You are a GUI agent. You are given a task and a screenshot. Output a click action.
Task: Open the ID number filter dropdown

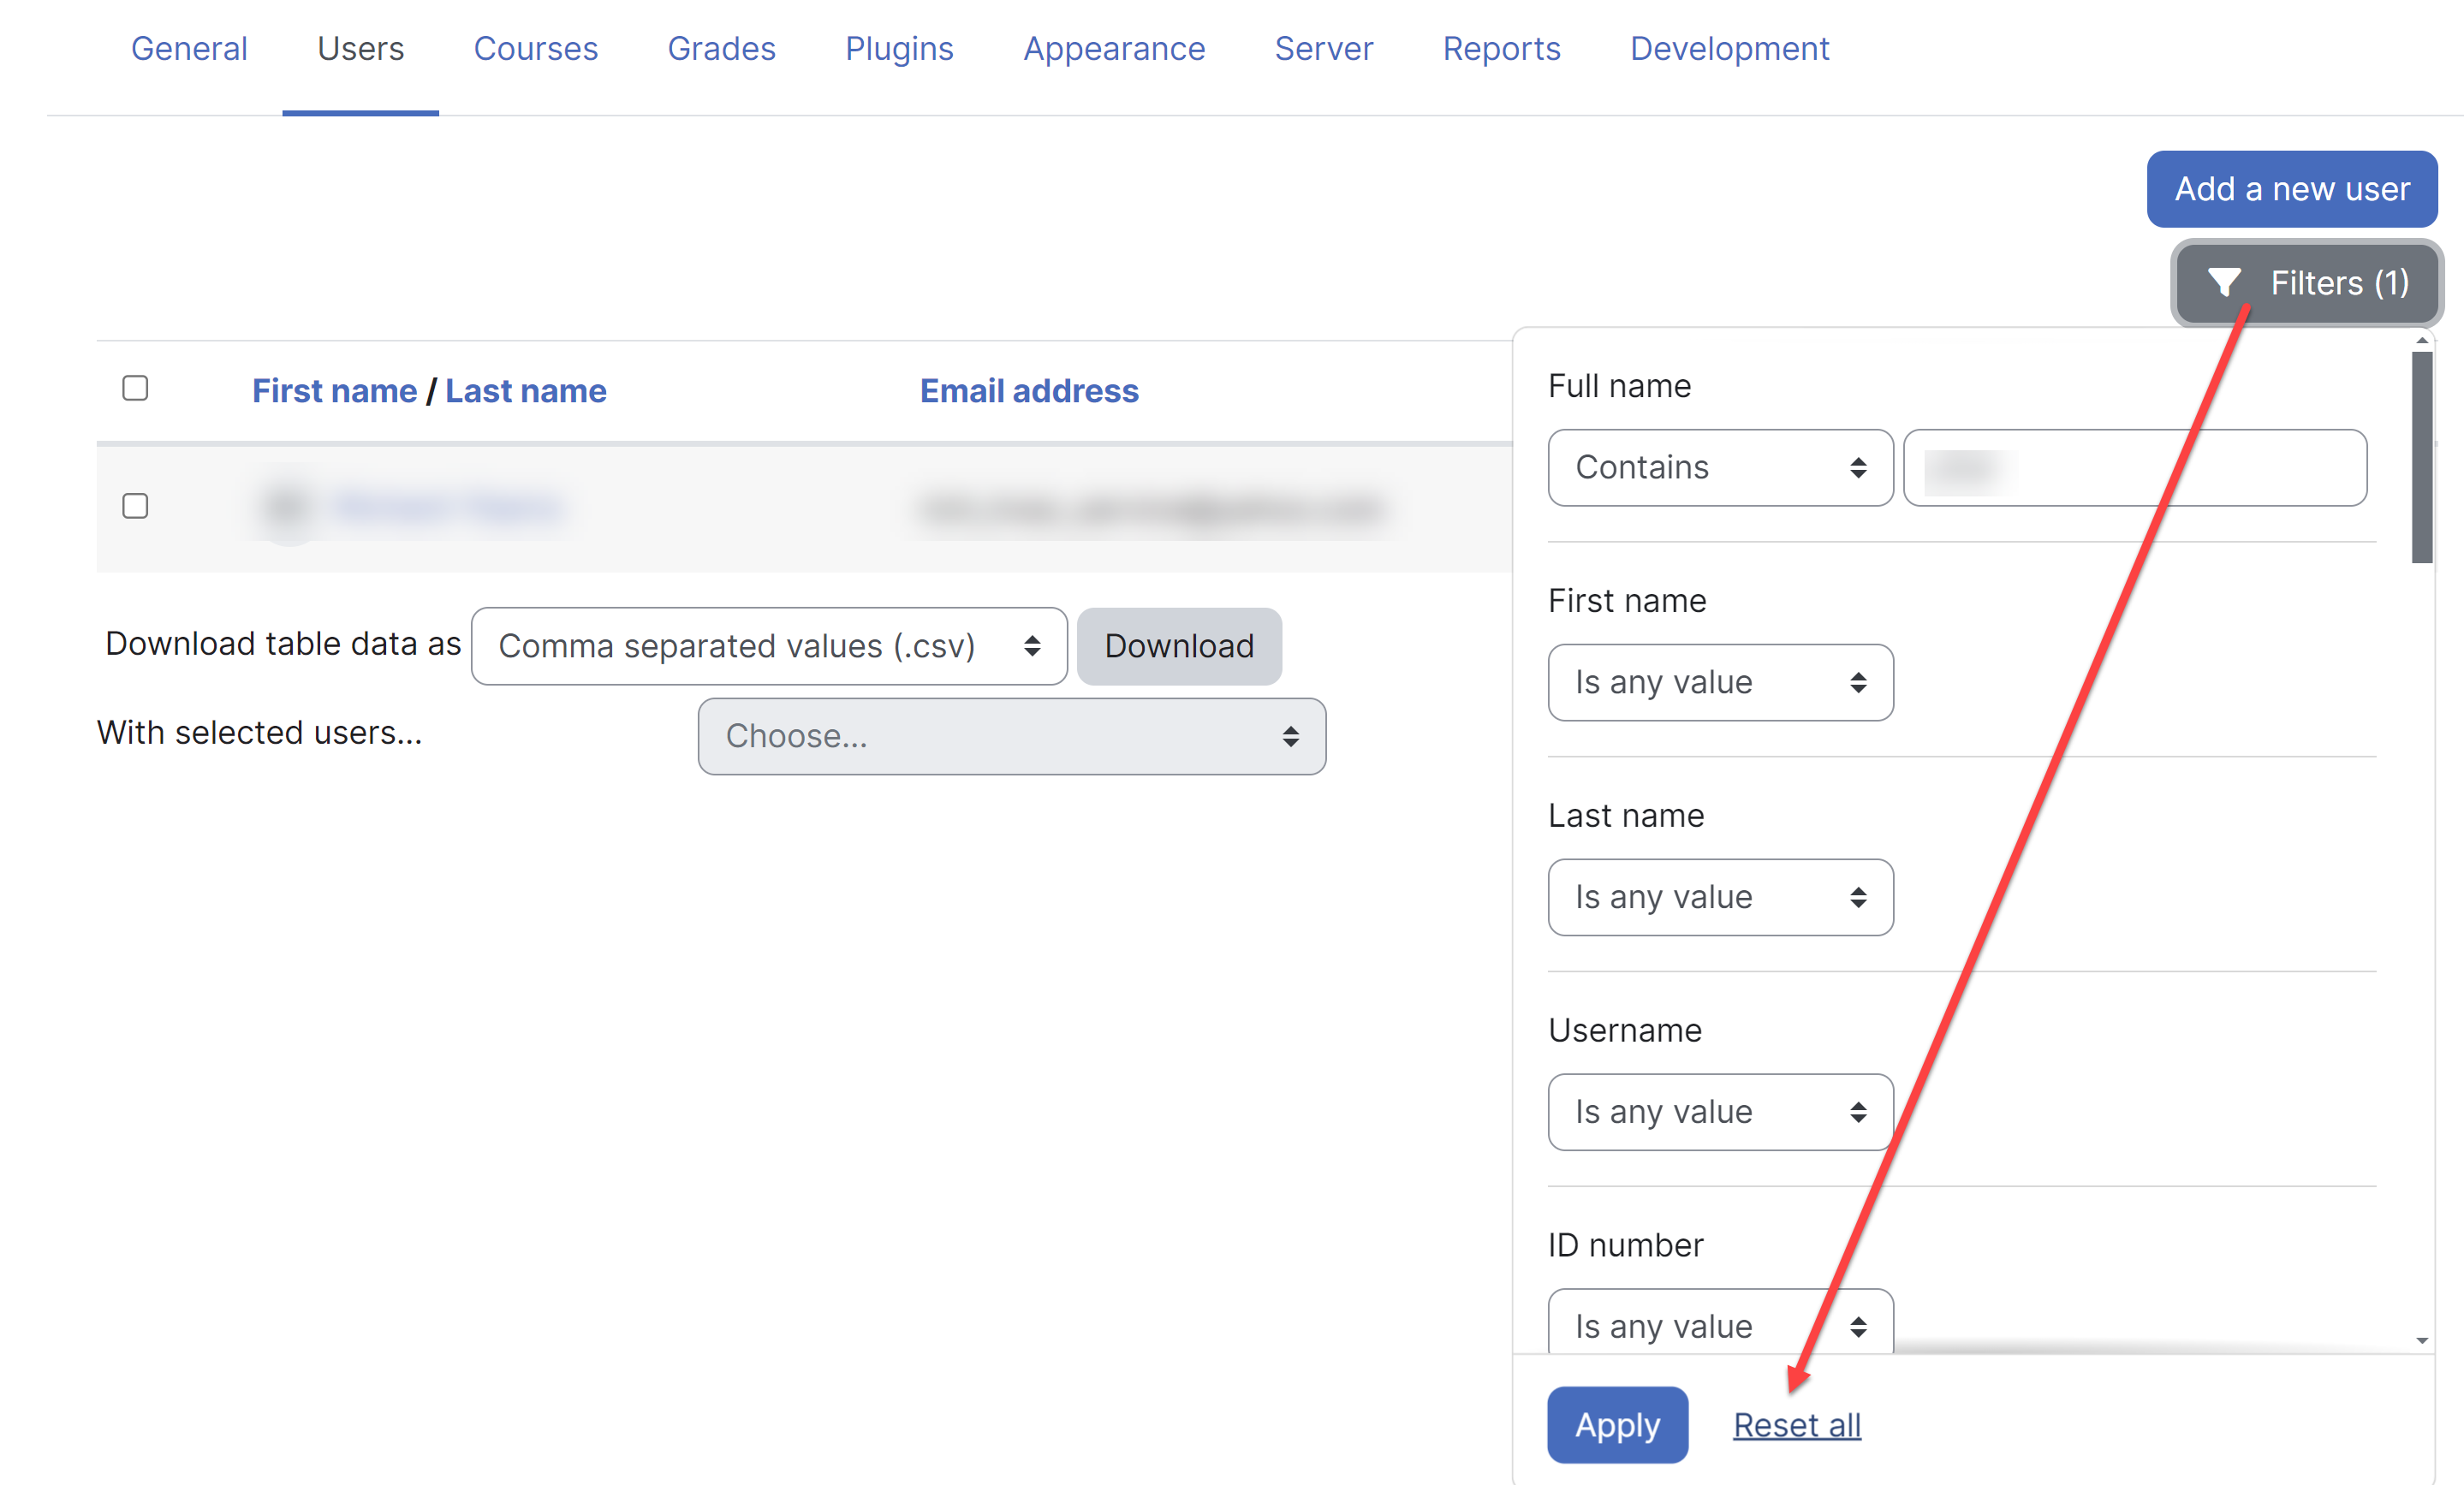pyautogui.click(x=1719, y=1325)
